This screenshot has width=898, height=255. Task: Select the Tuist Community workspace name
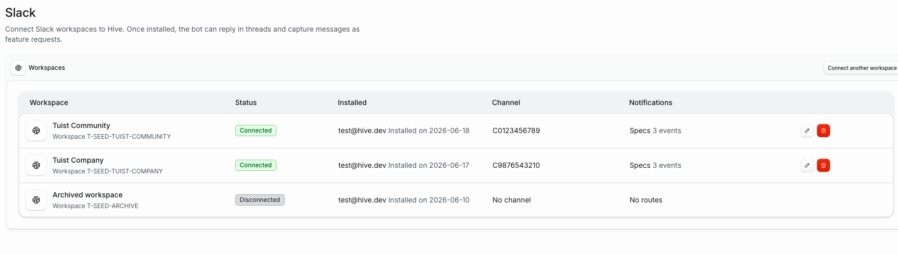point(81,125)
